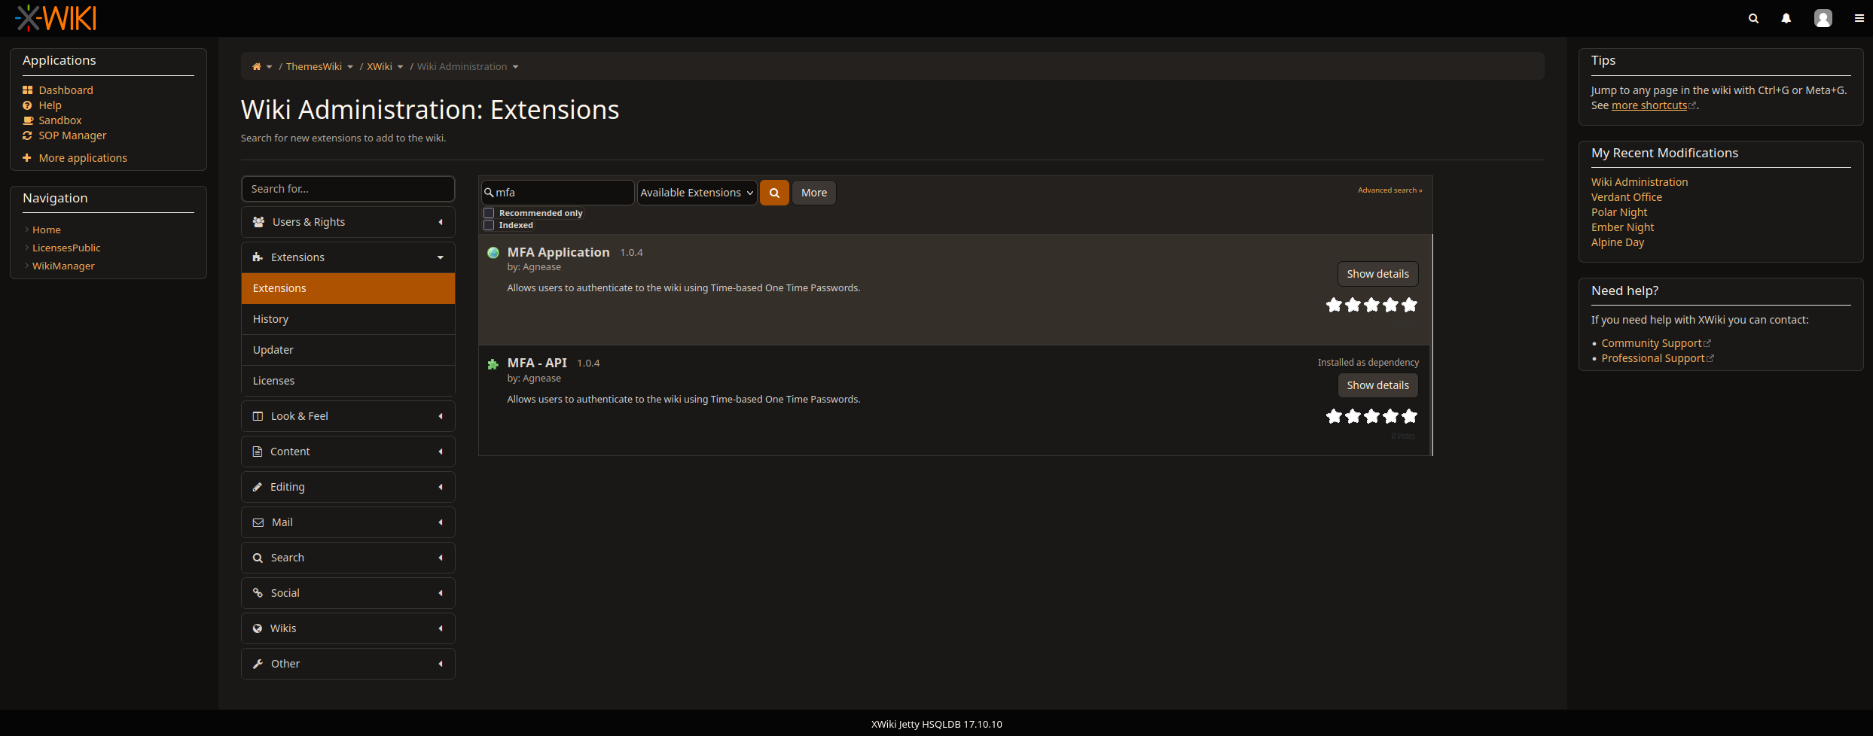Open the Advanced search link
The image size is (1873, 736).
click(1389, 190)
